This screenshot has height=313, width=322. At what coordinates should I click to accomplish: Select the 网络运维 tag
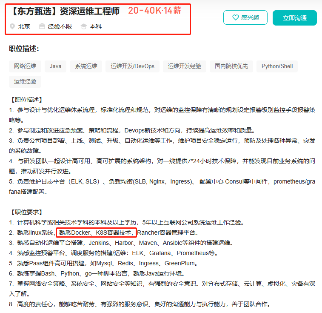tap(25, 66)
